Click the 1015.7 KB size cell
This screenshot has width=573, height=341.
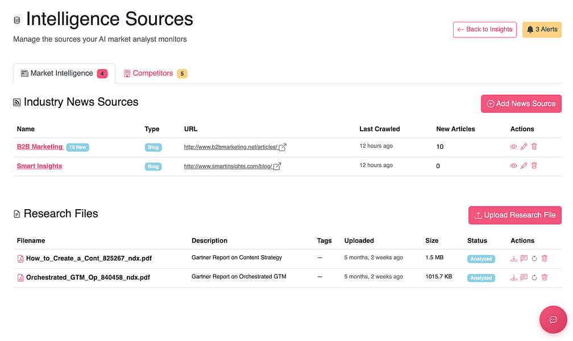coord(438,276)
